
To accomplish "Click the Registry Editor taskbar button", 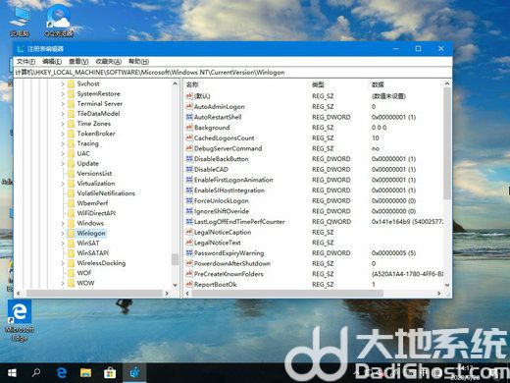I will tap(134, 373).
